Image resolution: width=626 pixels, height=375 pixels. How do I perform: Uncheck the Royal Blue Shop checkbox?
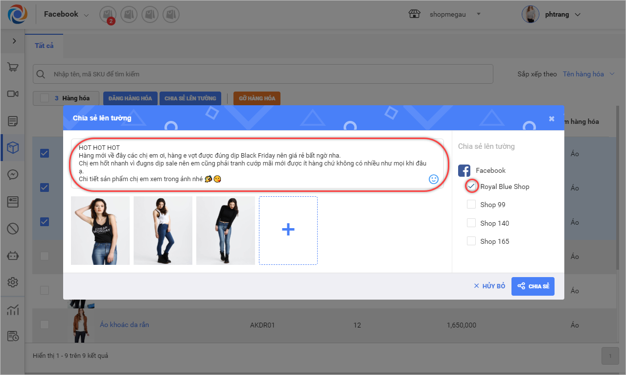[471, 187]
